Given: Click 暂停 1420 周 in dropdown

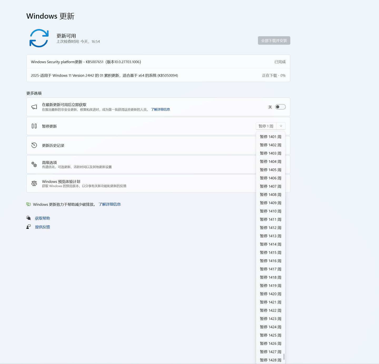Looking at the screenshot, I should tap(271, 294).
